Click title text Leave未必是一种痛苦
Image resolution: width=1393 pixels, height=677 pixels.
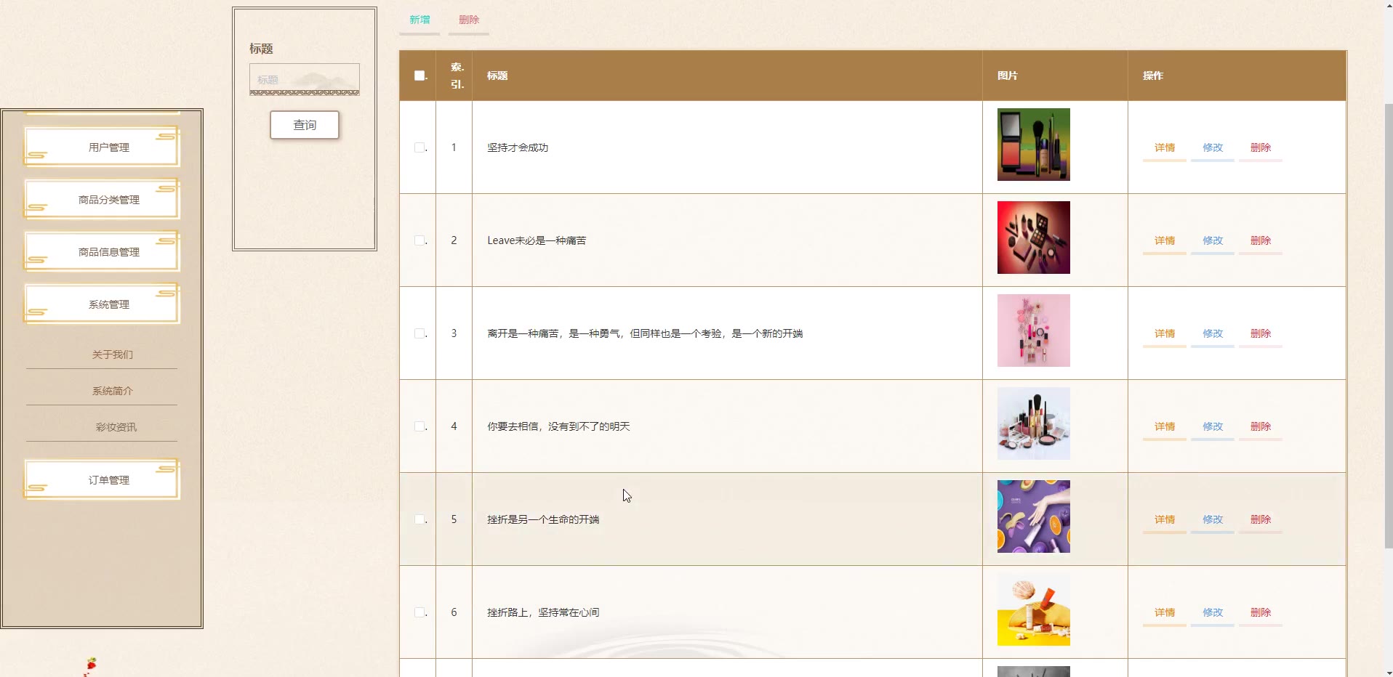click(x=537, y=240)
